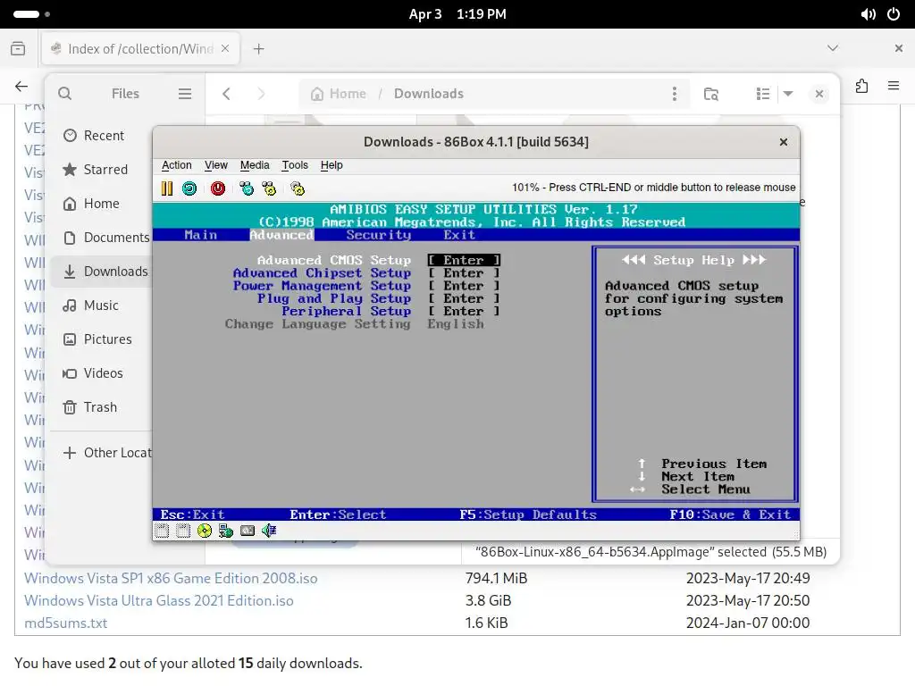The width and height of the screenshot is (915, 686).
Task: Open new browser tab with plus
Action: click(x=259, y=49)
